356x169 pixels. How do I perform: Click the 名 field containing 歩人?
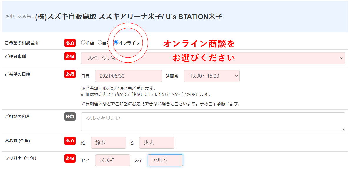tap(157, 142)
